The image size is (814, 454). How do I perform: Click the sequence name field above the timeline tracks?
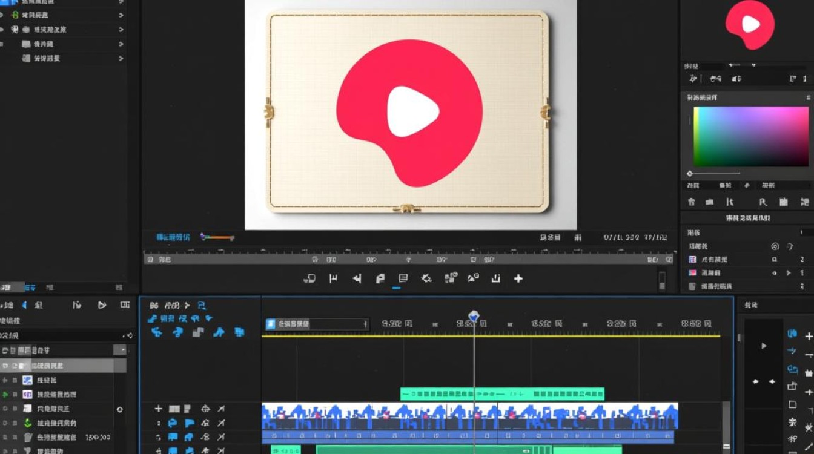pyautogui.click(x=317, y=324)
